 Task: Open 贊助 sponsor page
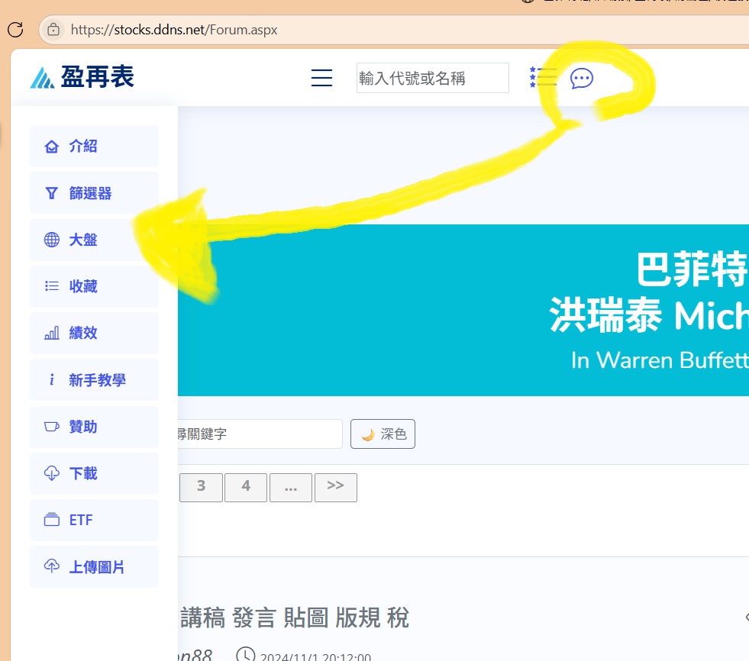coord(94,426)
